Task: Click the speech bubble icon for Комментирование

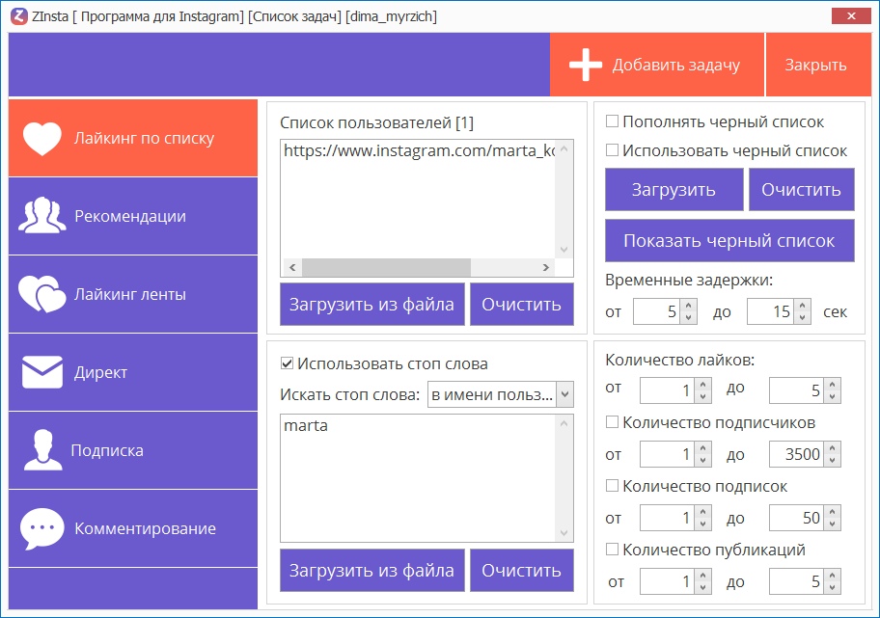Action: click(42, 528)
